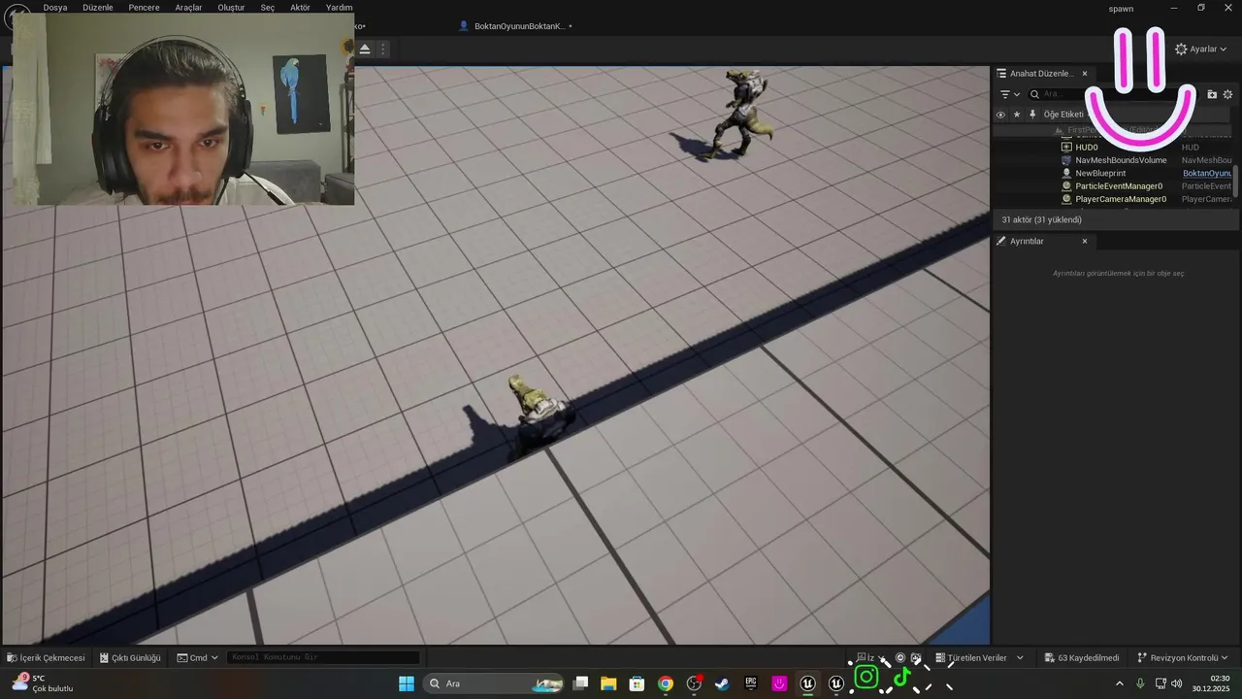Toggle the visibility eye column header
1242x699 pixels.
pyautogui.click(x=1000, y=115)
